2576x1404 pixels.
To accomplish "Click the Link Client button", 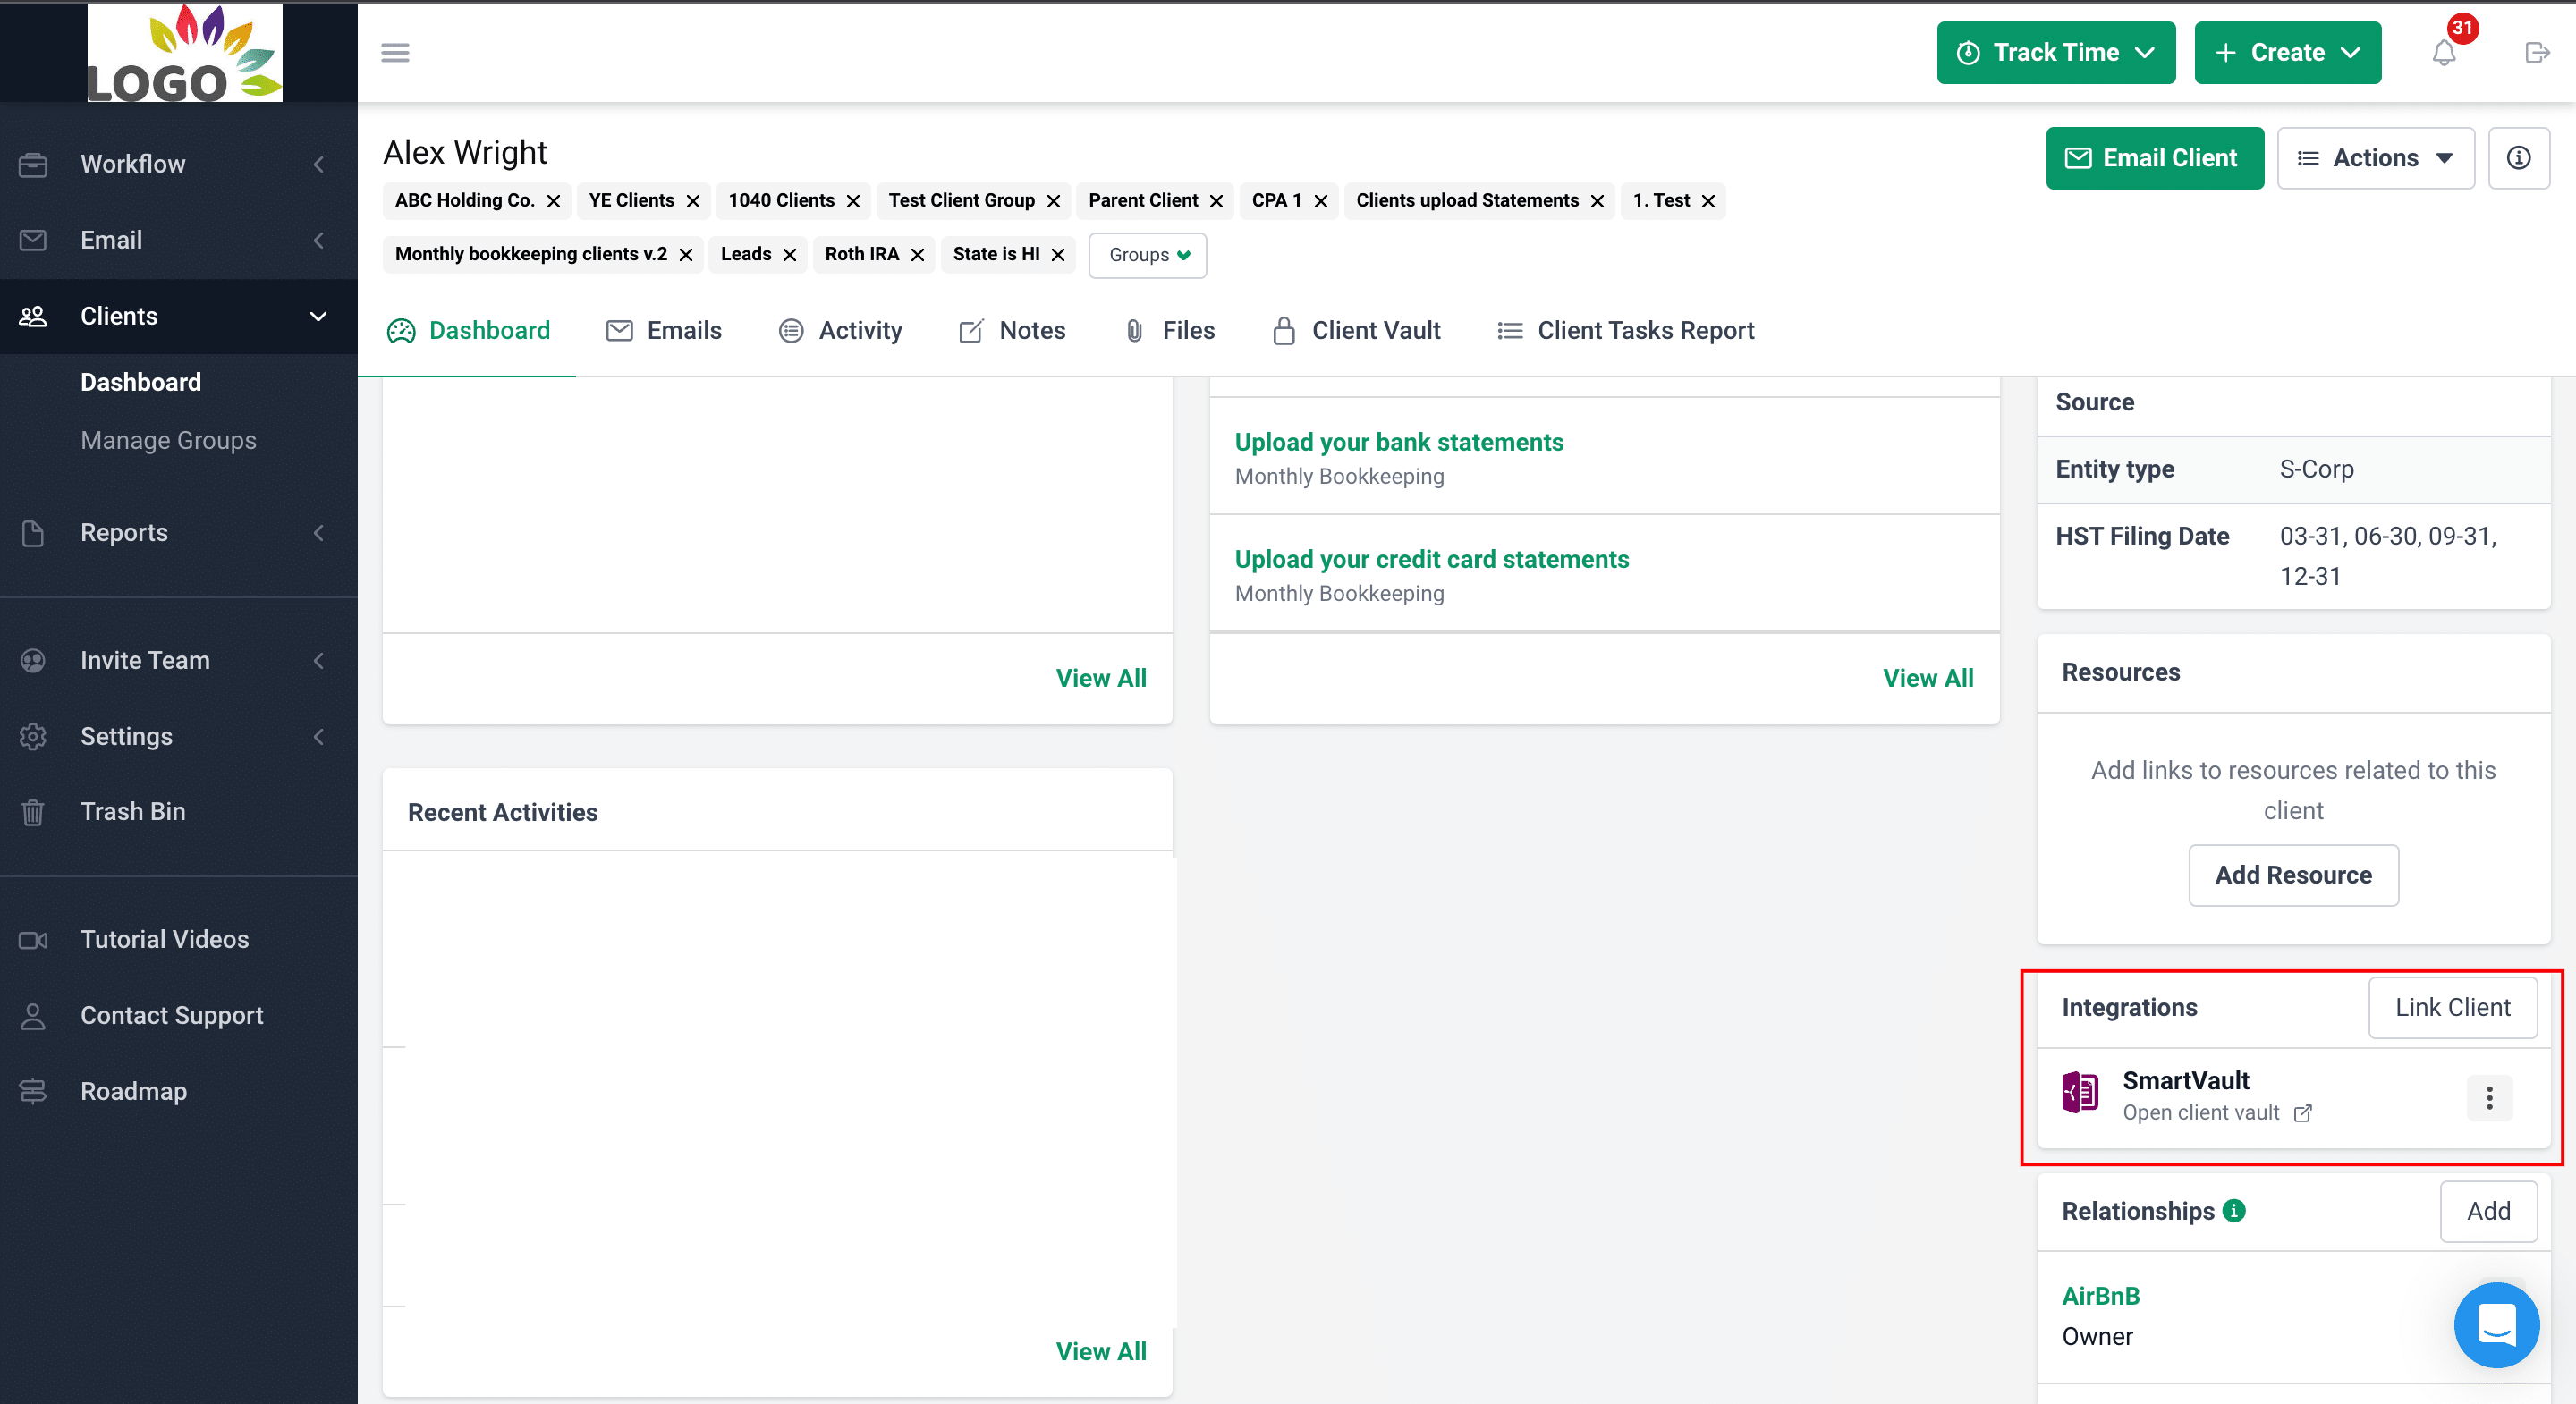I will [x=2453, y=1006].
